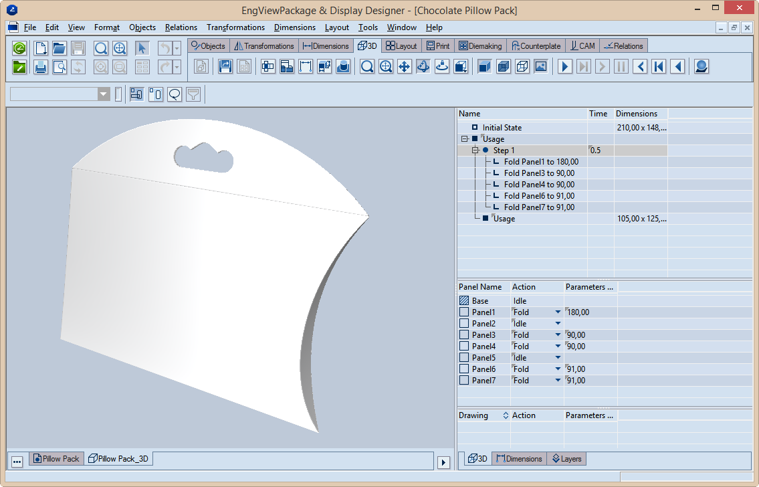Collapse the Step 1 tree node
Image resolution: width=759 pixels, height=487 pixels.
[475, 151]
